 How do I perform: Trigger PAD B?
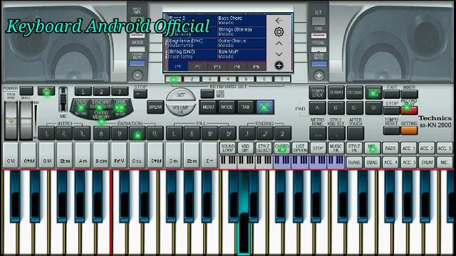click(336, 107)
